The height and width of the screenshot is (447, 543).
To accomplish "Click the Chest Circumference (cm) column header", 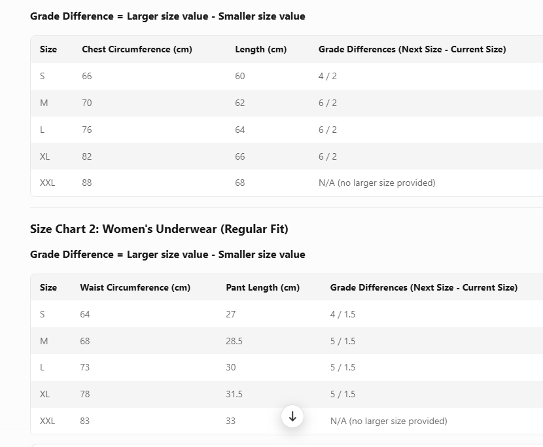I will click(137, 49).
